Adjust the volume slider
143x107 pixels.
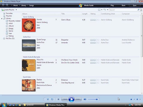[93, 99]
